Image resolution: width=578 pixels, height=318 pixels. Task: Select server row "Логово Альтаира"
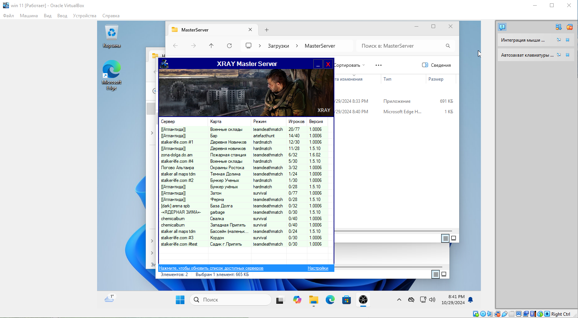243,168
